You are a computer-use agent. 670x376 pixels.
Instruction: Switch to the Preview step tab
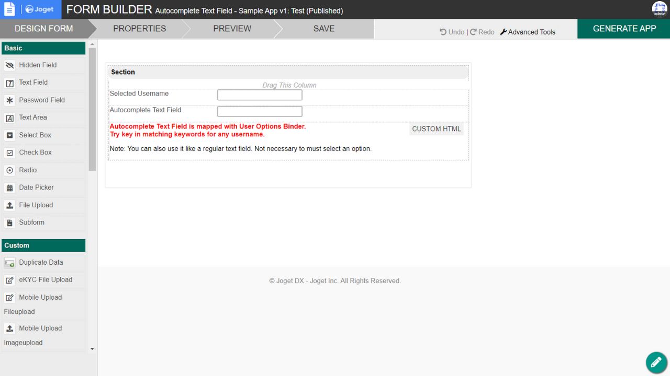[232, 29]
